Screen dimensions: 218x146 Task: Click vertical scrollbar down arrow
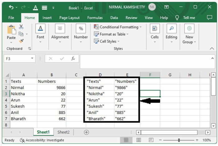pyautogui.click(x=213, y=126)
